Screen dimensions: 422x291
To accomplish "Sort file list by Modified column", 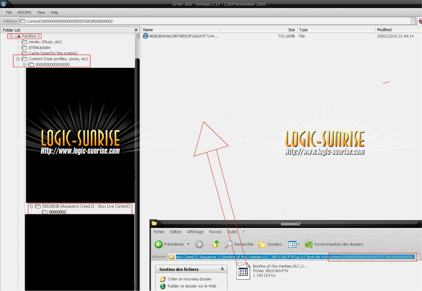I will click(x=398, y=30).
